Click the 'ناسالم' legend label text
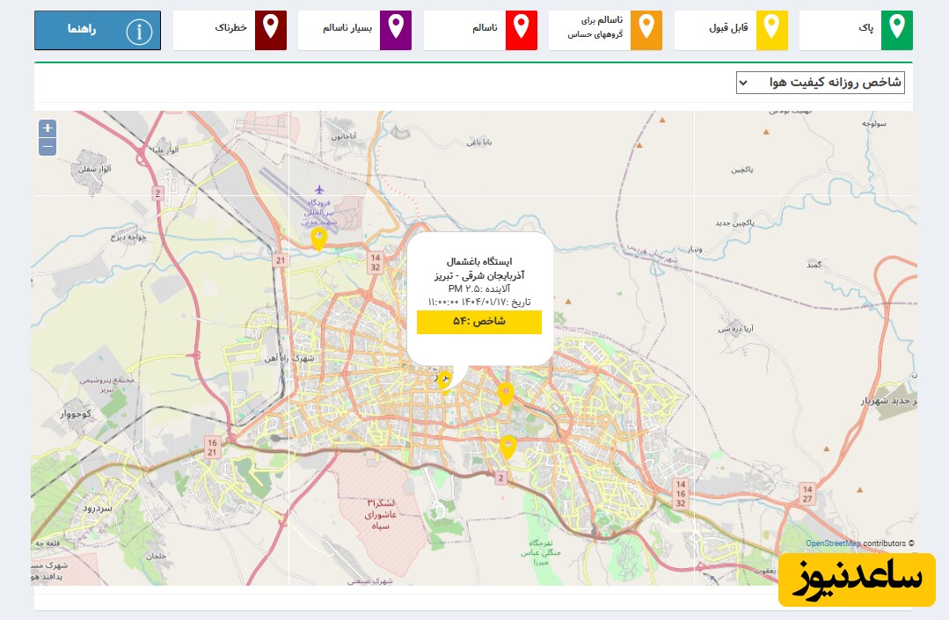 (x=484, y=28)
